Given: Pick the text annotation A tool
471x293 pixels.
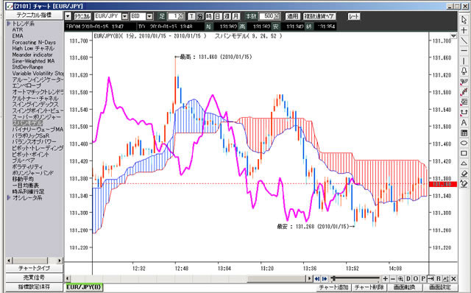Looking at the screenshot, I should [x=464, y=123].
